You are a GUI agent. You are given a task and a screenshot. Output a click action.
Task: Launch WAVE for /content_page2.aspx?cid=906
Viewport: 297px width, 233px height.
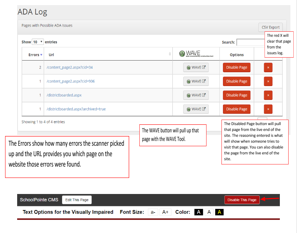point(196,81)
